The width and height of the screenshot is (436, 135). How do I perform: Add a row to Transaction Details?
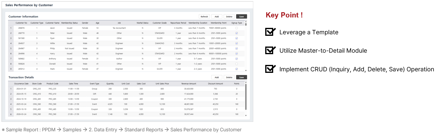click(216, 77)
